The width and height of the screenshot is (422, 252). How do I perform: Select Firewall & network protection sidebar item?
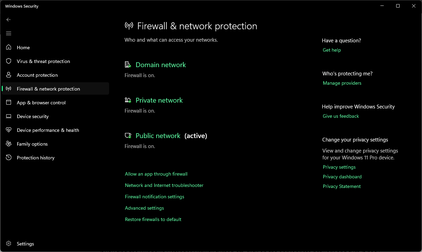[48, 89]
